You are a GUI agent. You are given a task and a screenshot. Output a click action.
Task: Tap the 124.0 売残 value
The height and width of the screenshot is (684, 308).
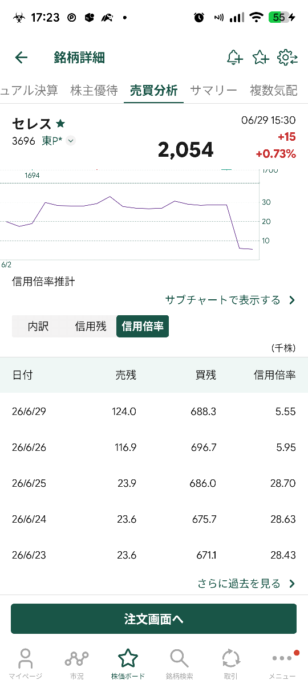125,412
